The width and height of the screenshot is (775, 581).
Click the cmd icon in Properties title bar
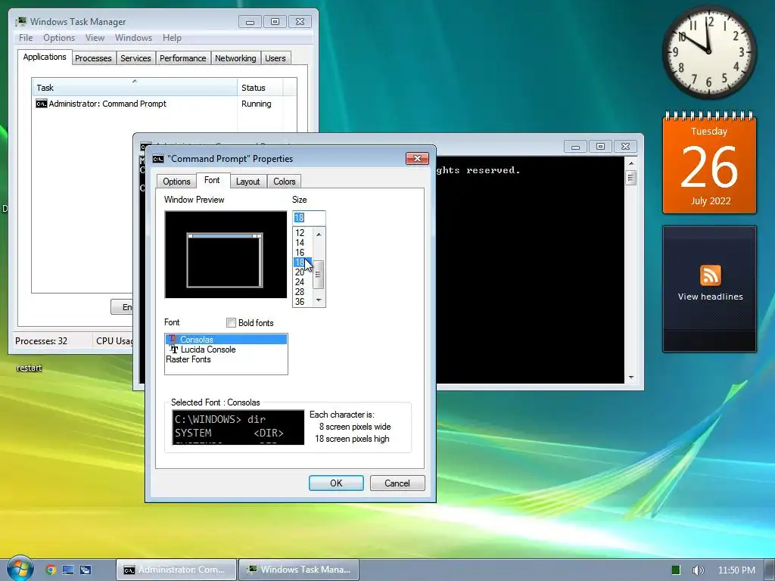coord(157,159)
